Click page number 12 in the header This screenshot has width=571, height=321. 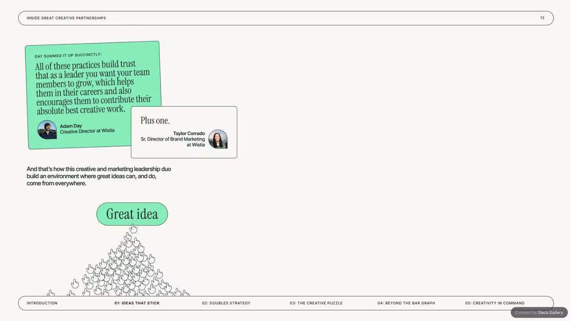coord(542,18)
